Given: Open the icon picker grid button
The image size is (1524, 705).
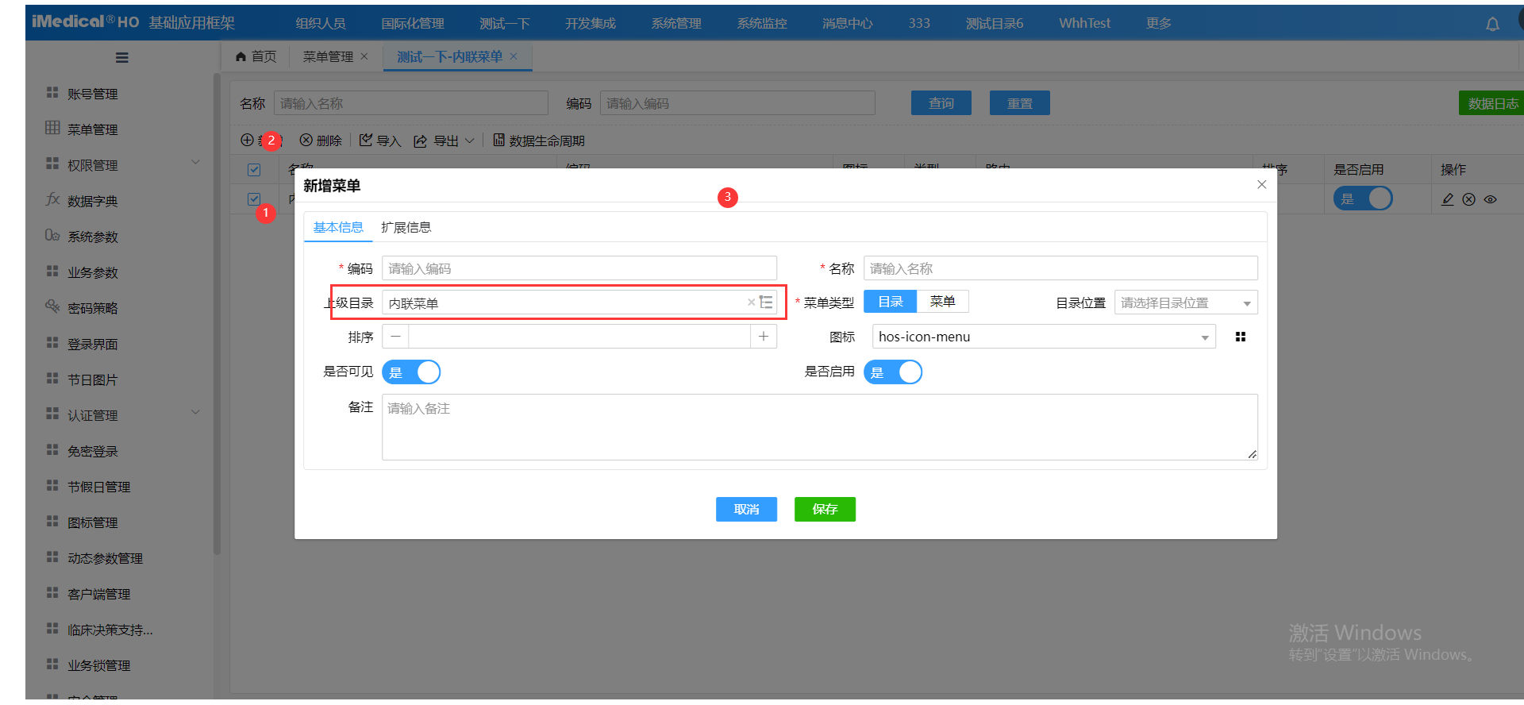Looking at the screenshot, I should (x=1241, y=337).
